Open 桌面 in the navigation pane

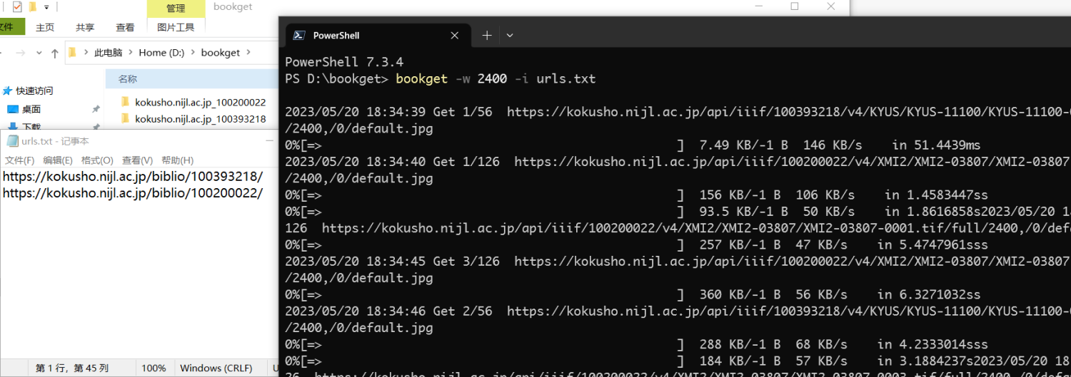31,109
